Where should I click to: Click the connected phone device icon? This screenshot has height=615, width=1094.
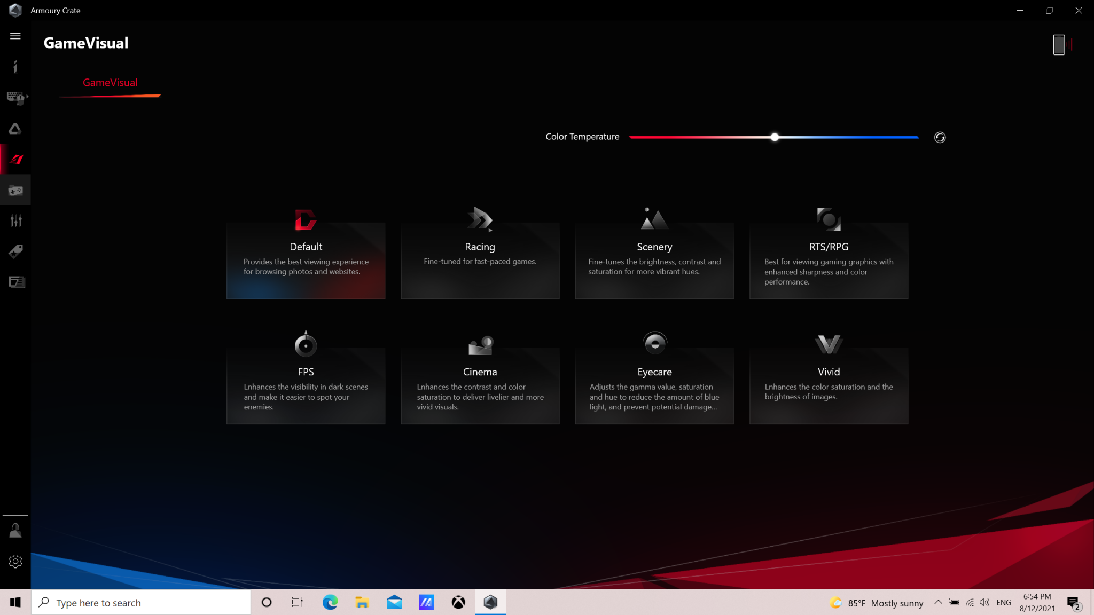[x=1059, y=45]
